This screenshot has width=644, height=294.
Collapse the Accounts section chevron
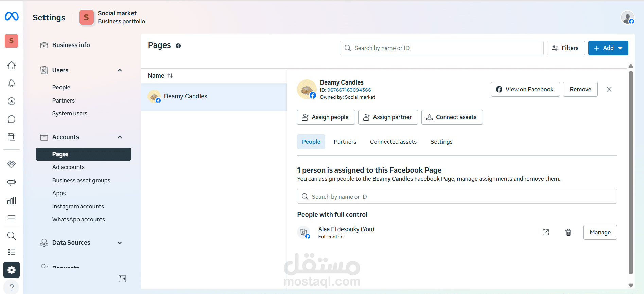coord(120,137)
